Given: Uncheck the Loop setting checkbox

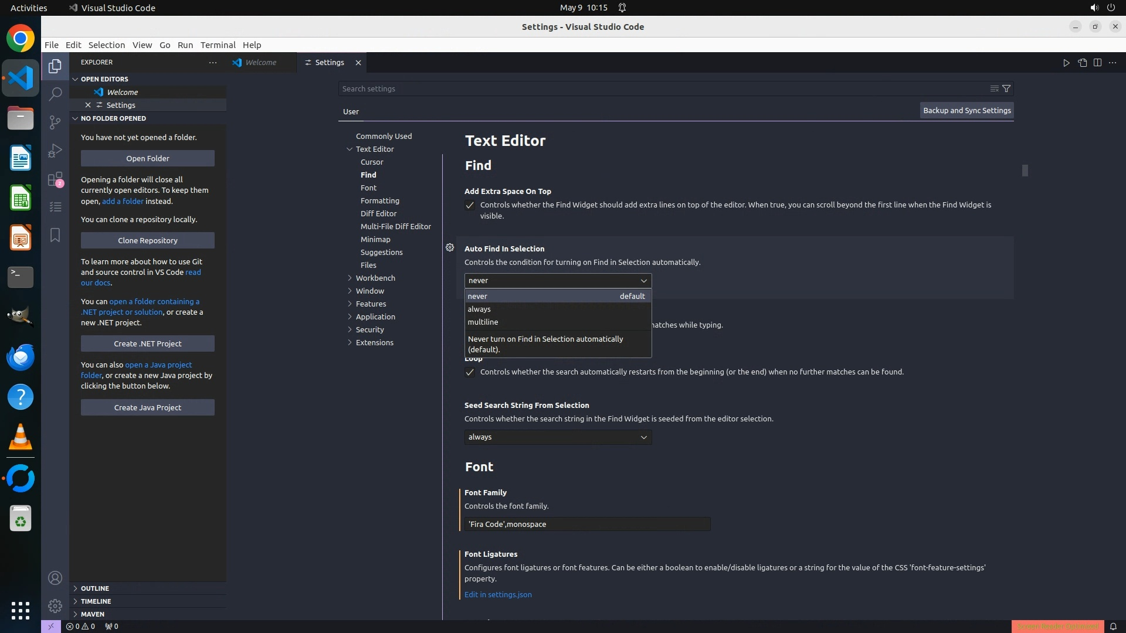Looking at the screenshot, I should pos(470,372).
